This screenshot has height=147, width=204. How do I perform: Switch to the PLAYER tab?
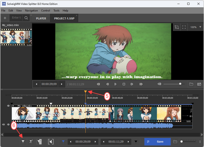click(x=41, y=18)
